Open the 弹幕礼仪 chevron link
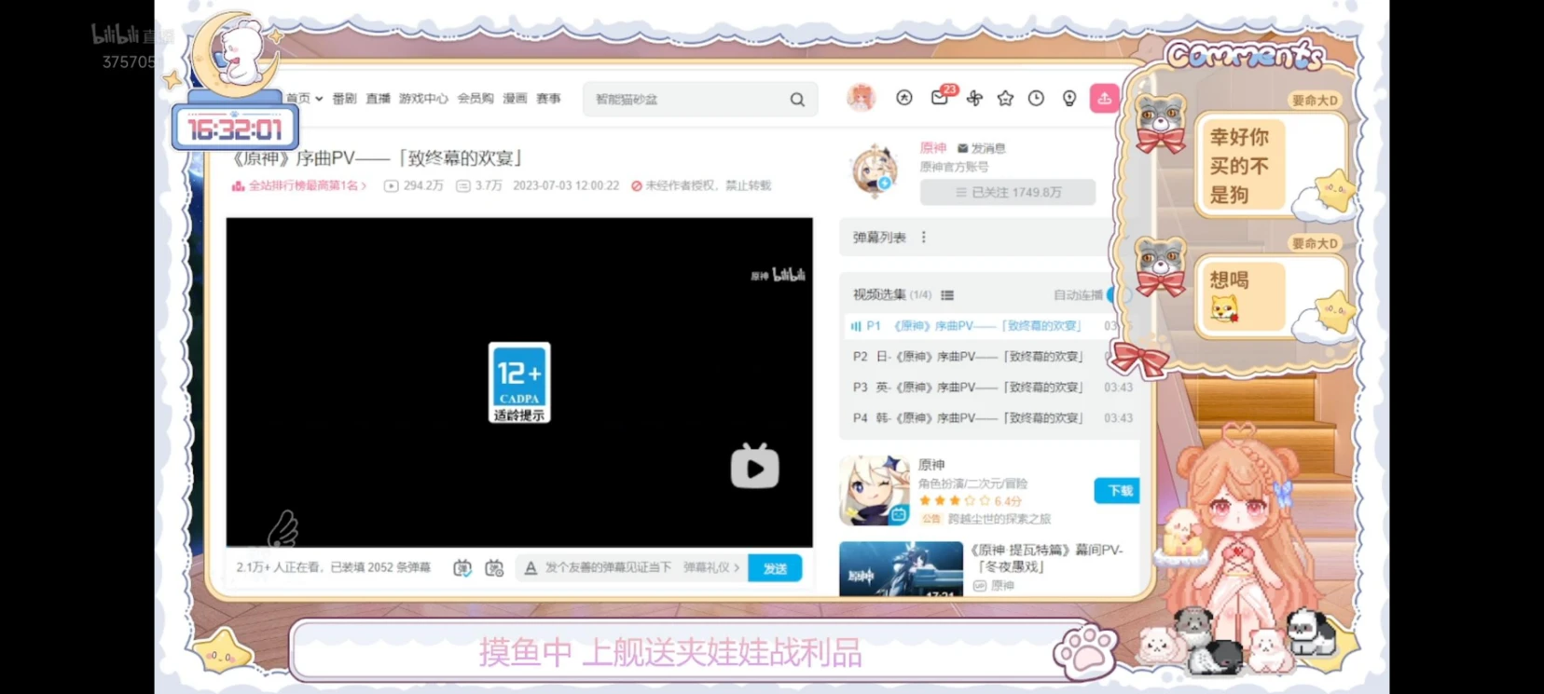This screenshot has width=1544, height=694. click(711, 567)
